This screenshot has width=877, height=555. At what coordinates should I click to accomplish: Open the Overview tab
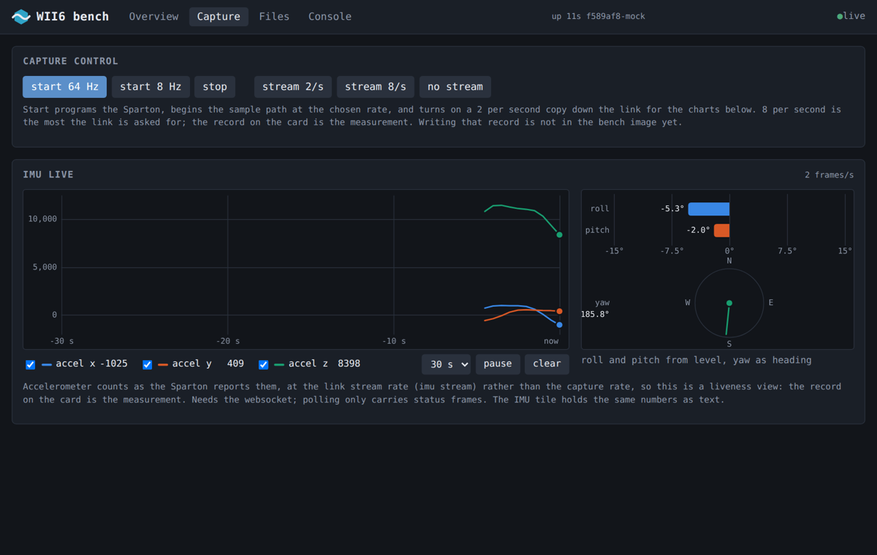153,16
